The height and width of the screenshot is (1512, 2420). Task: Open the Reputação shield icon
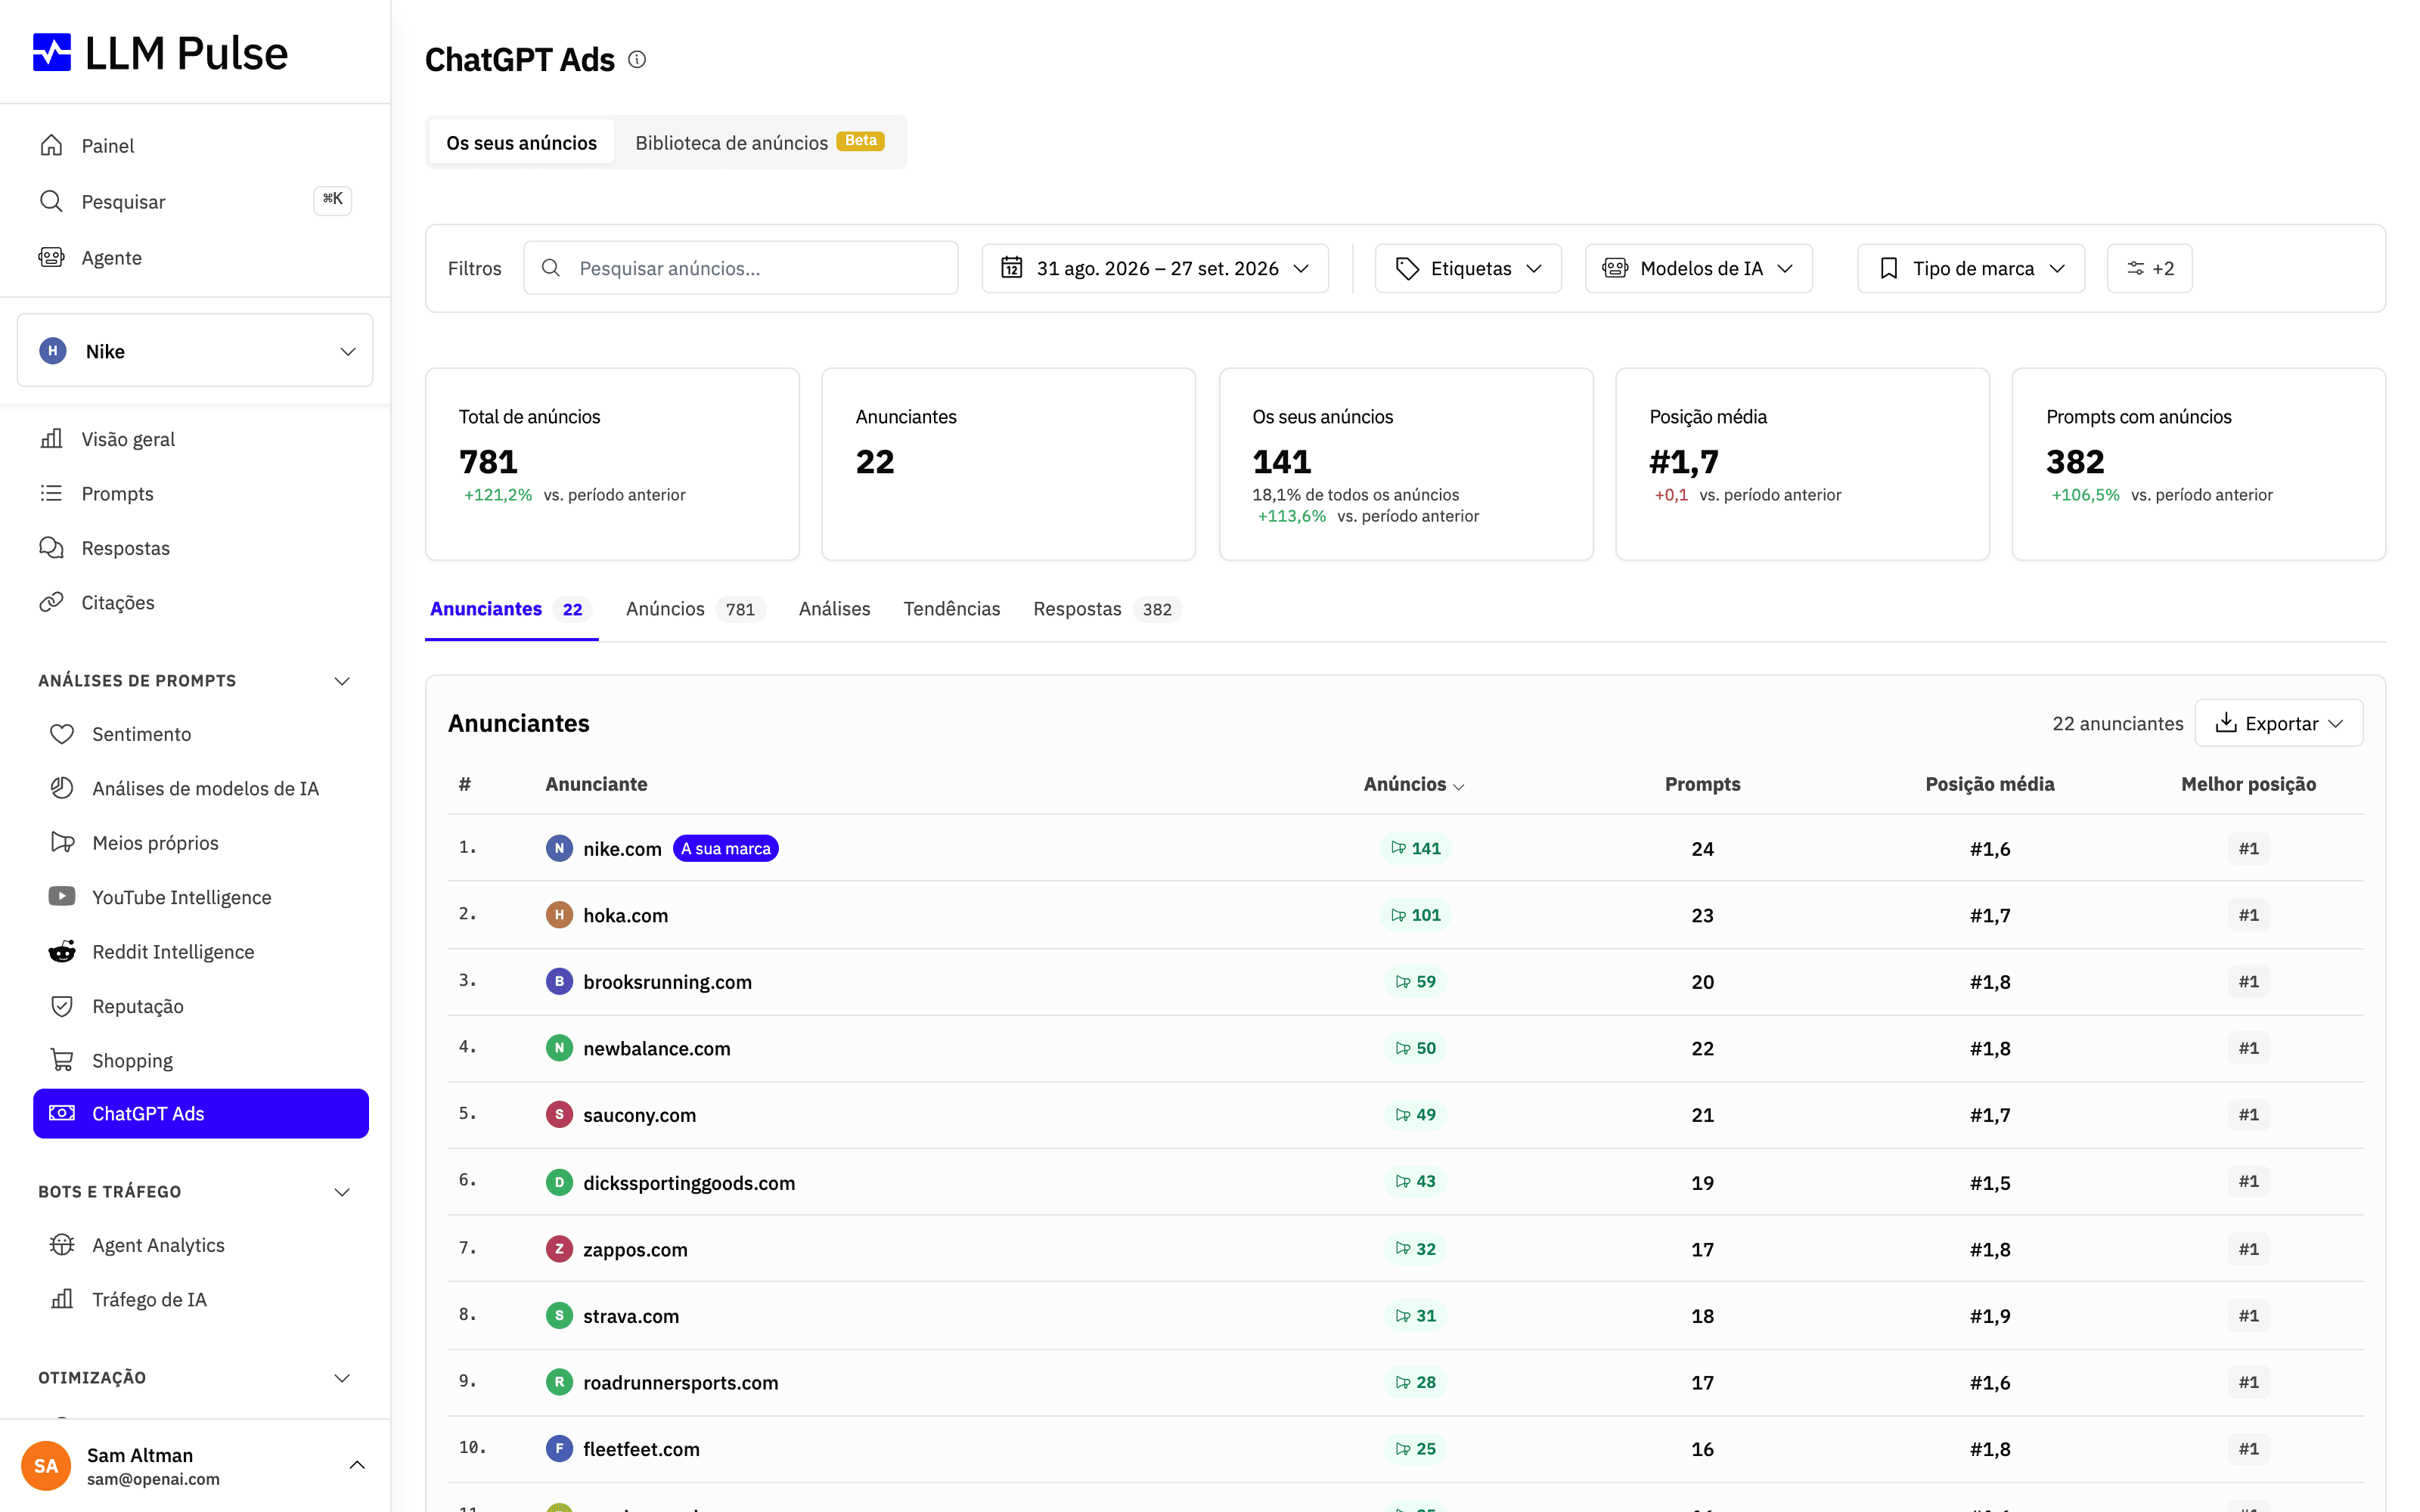coord(62,1005)
